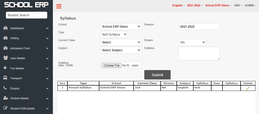Open the School dropdown
The image size is (259, 114).
pyautogui.click(x=121, y=27)
